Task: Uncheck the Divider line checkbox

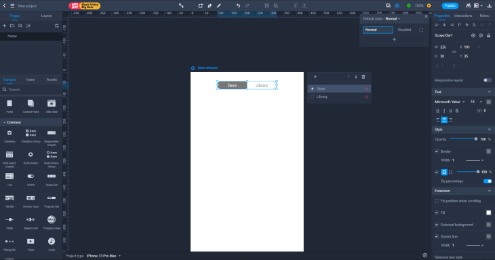Action: click(x=437, y=236)
